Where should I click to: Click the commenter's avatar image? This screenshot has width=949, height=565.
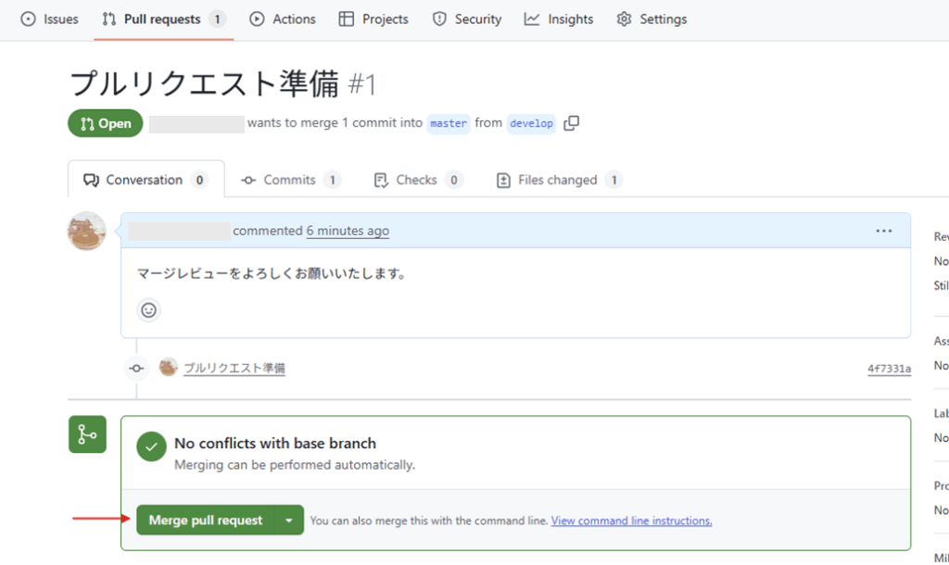(x=87, y=232)
